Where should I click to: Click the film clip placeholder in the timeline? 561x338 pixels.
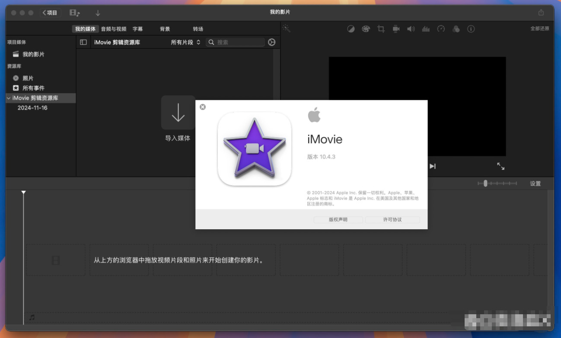click(x=56, y=260)
